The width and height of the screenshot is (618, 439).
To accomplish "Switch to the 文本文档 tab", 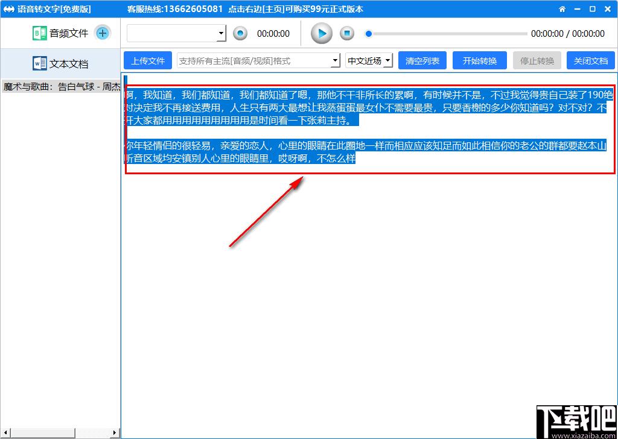I will 60,63.
